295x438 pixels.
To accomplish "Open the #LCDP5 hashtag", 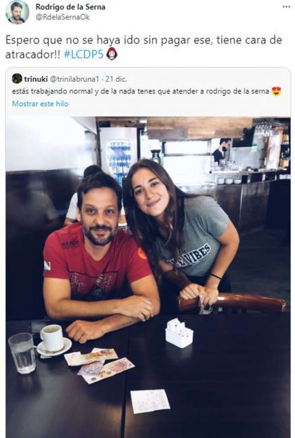I will click(x=84, y=54).
